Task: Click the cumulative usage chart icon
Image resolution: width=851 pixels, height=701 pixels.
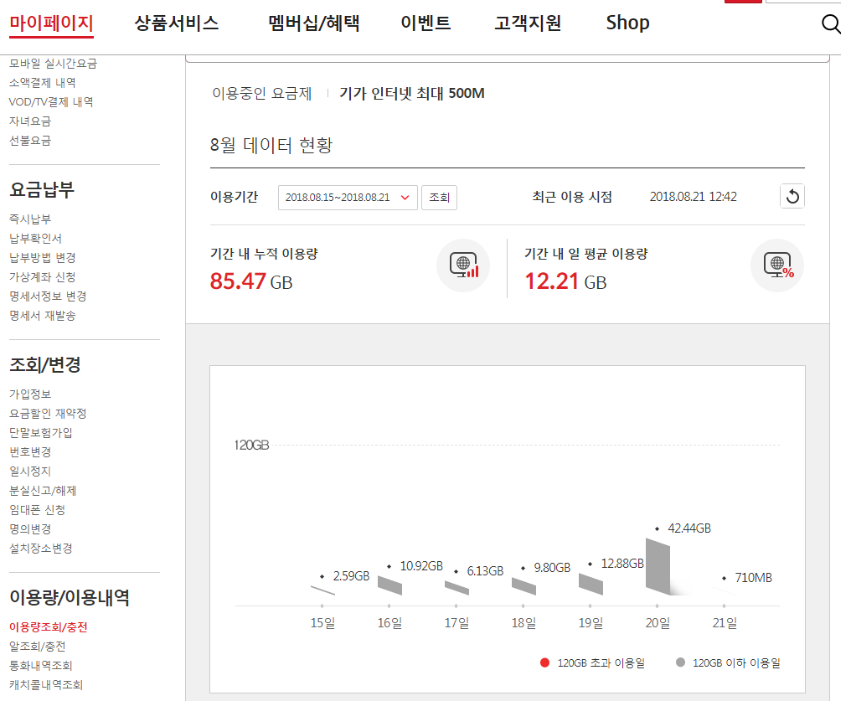Action: 463,266
